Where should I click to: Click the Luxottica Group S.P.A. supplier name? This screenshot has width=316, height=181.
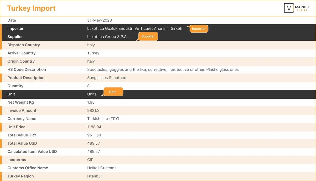tap(107, 36)
